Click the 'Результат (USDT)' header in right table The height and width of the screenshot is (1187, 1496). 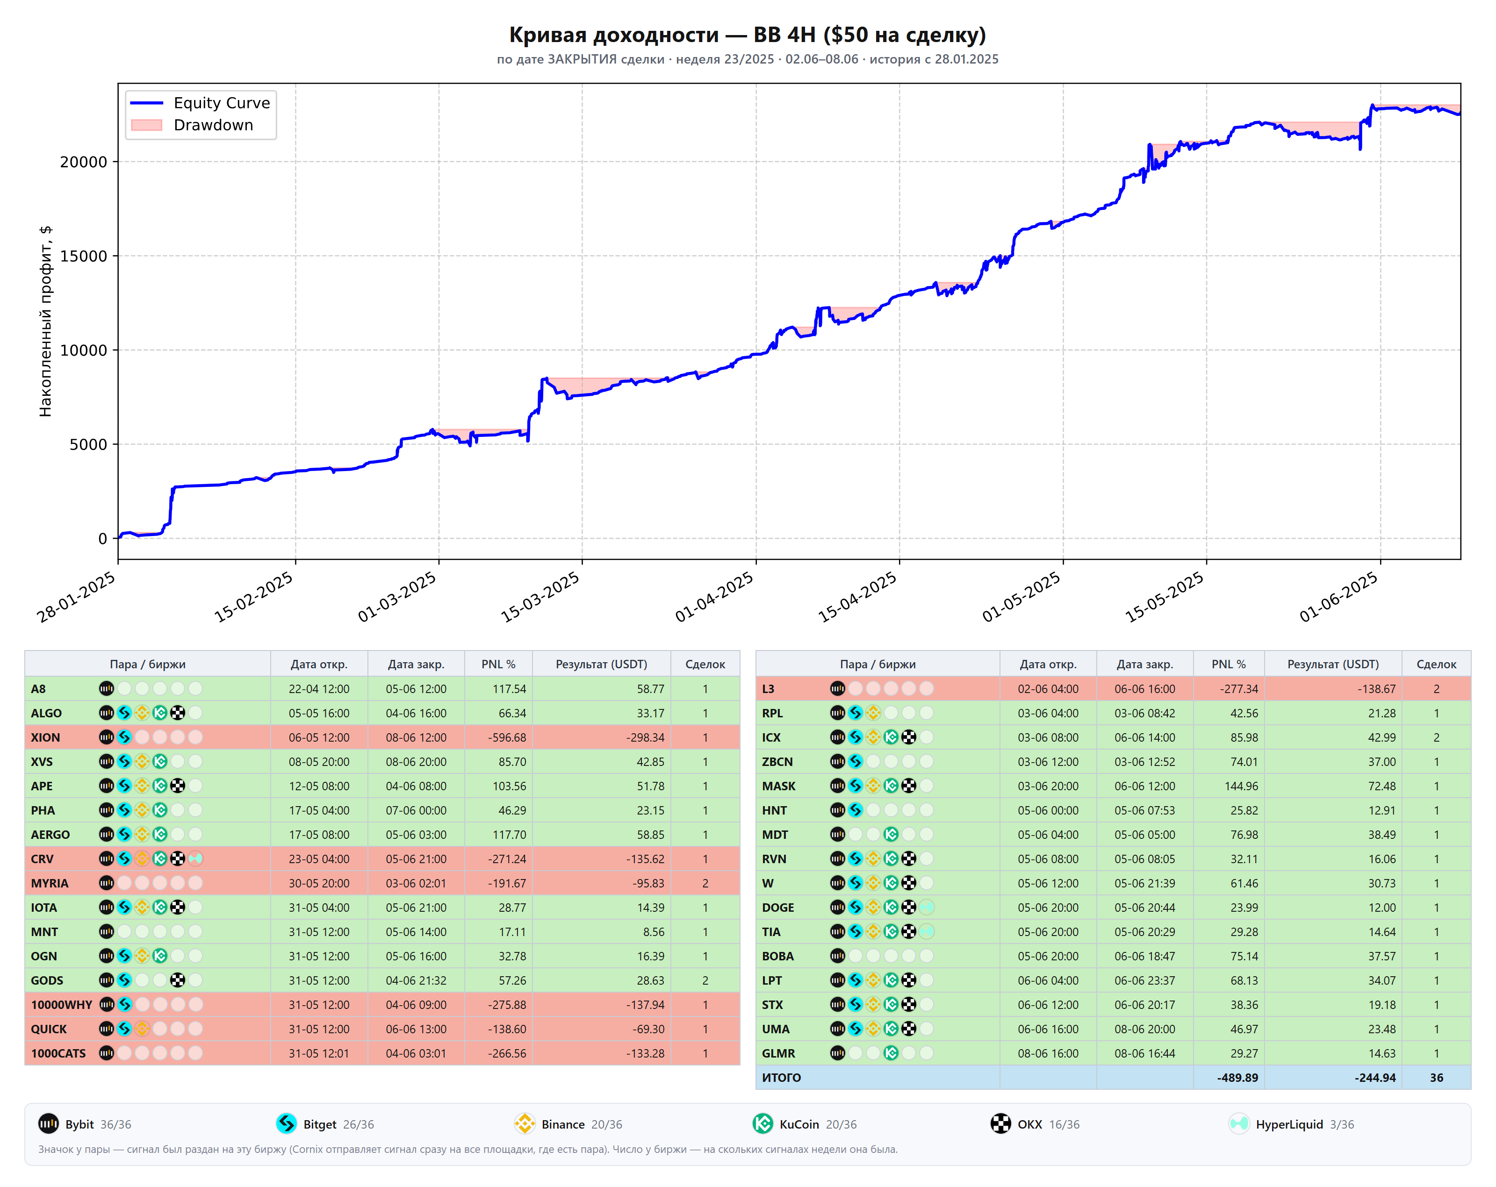1333,664
